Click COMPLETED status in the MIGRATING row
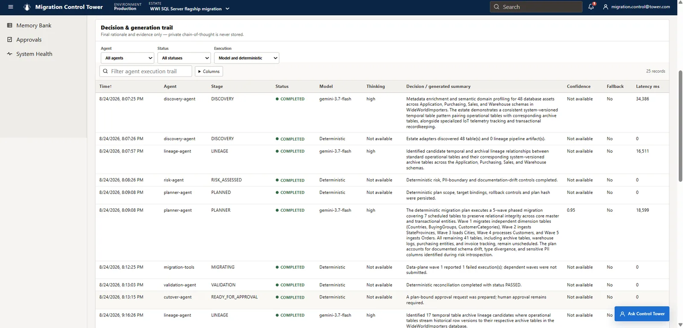Image resolution: width=683 pixels, height=328 pixels. click(x=290, y=268)
